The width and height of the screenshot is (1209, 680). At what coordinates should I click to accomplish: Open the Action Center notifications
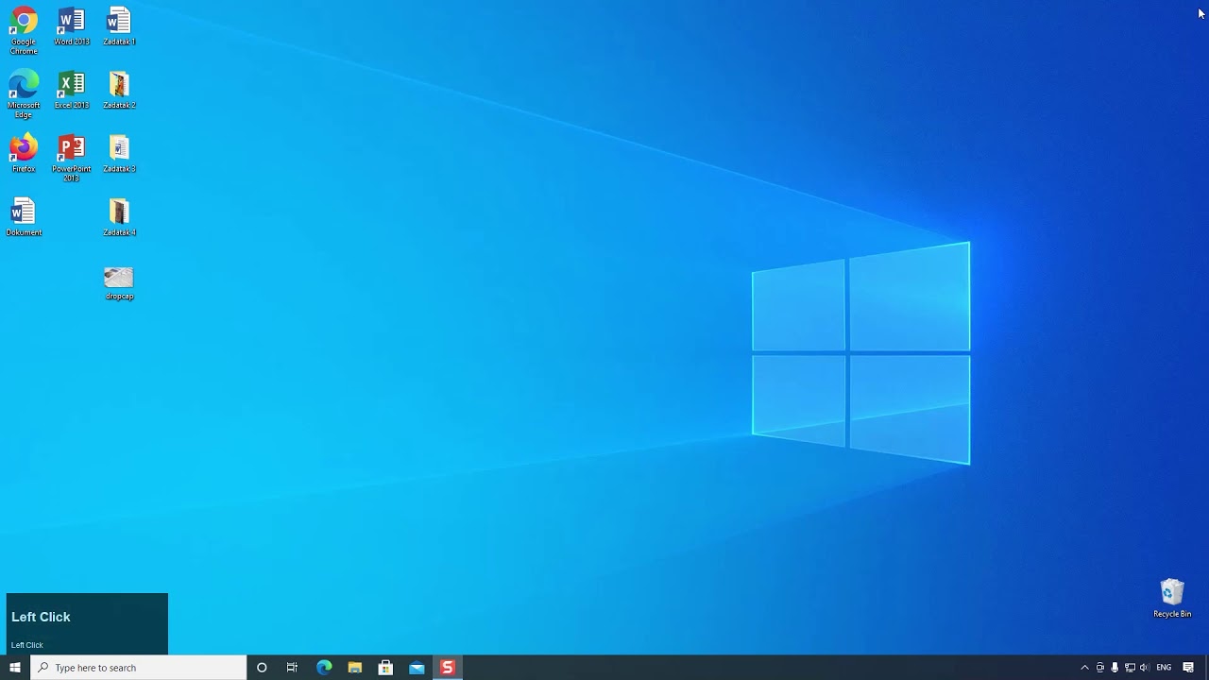(1188, 668)
